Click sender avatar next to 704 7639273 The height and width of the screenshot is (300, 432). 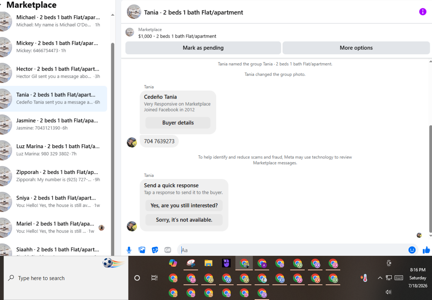[132, 142]
